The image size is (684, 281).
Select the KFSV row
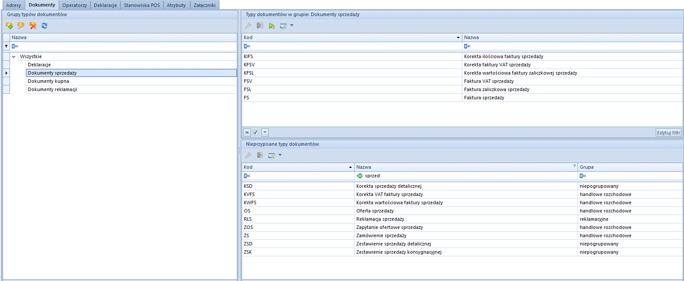(x=462, y=65)
